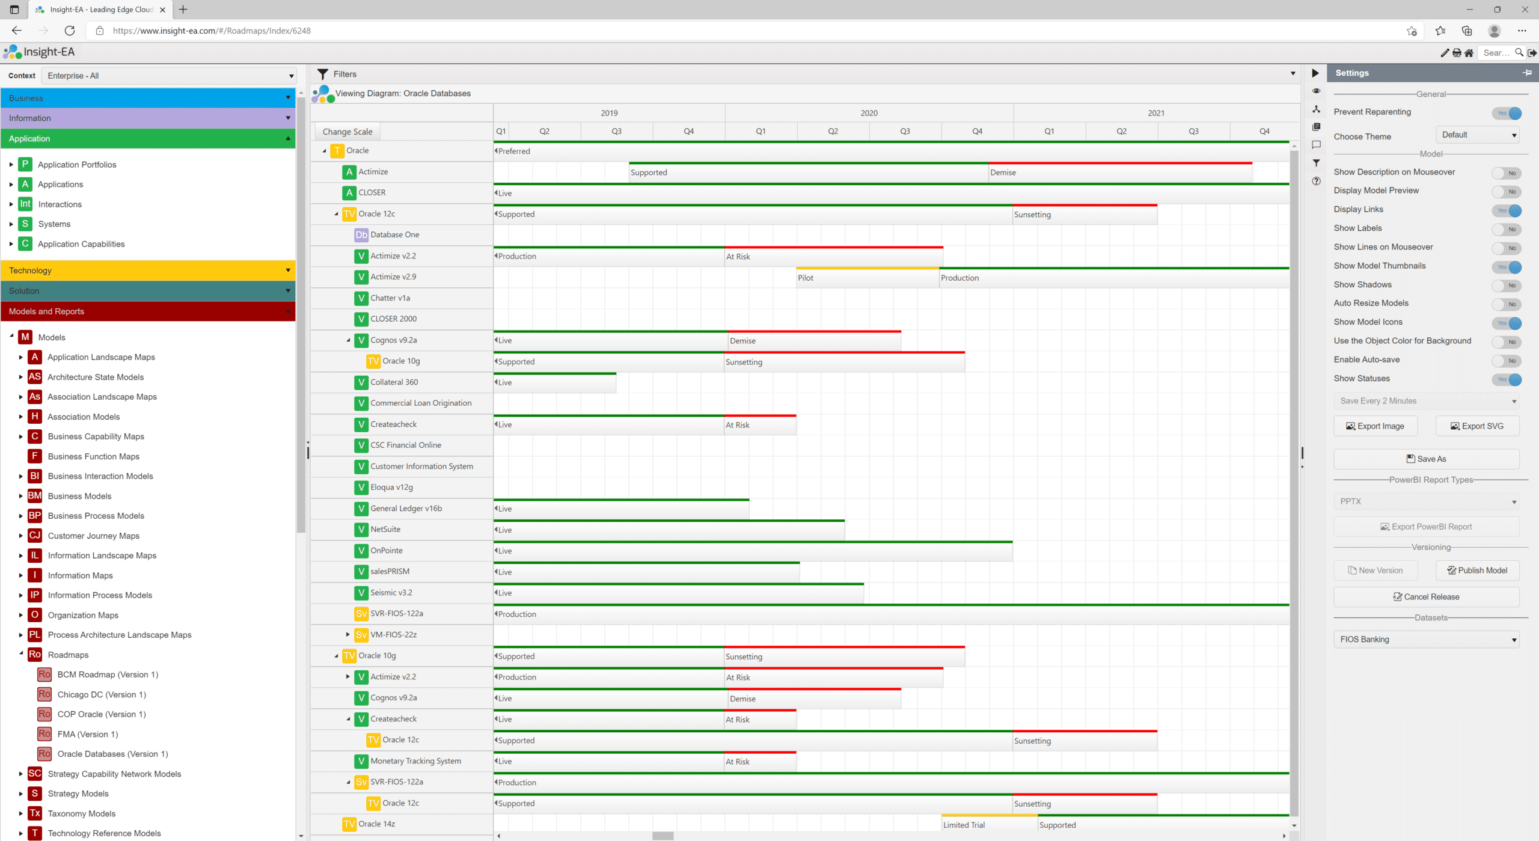This screenshot has height=841, width=1539.
Task: Click the printer icon in header
Action: coord(1457,53)
